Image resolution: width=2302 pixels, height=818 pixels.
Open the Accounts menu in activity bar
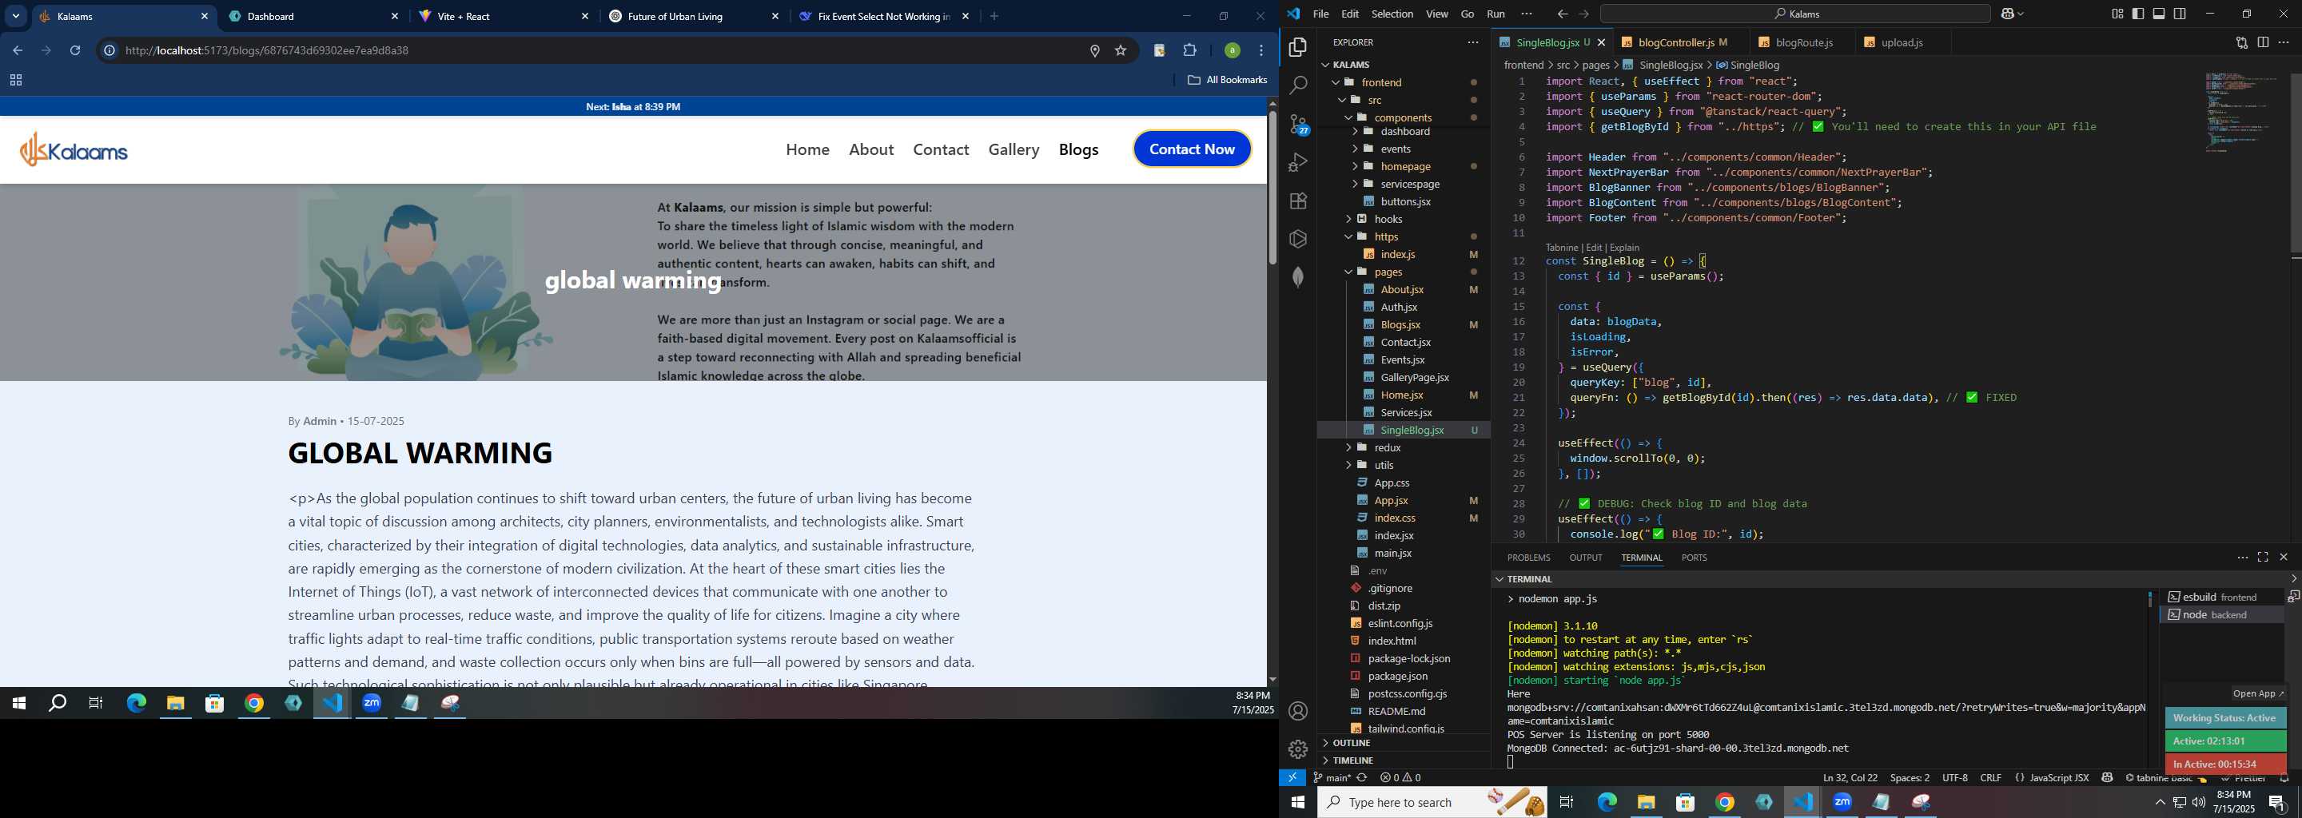pyautogui.click(x=1297, y=711)
